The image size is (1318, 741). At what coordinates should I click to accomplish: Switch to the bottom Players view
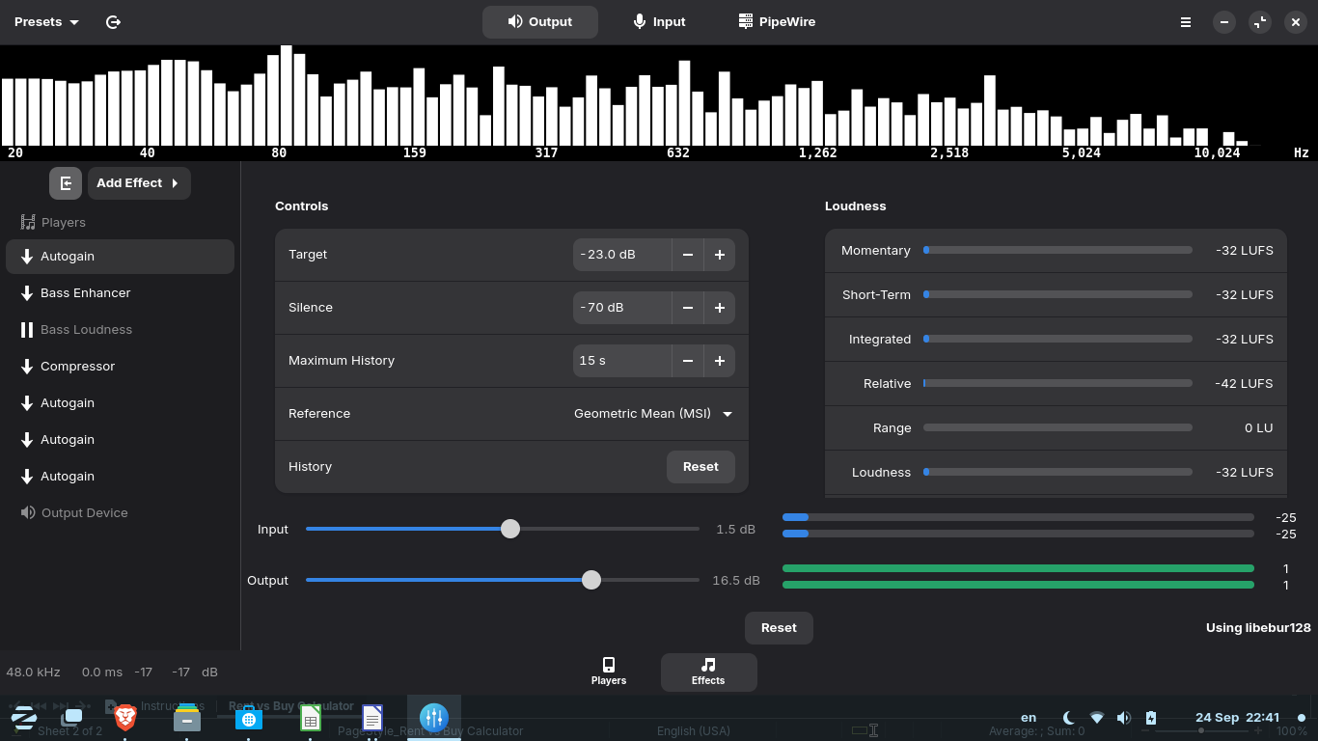coord(609,672)
